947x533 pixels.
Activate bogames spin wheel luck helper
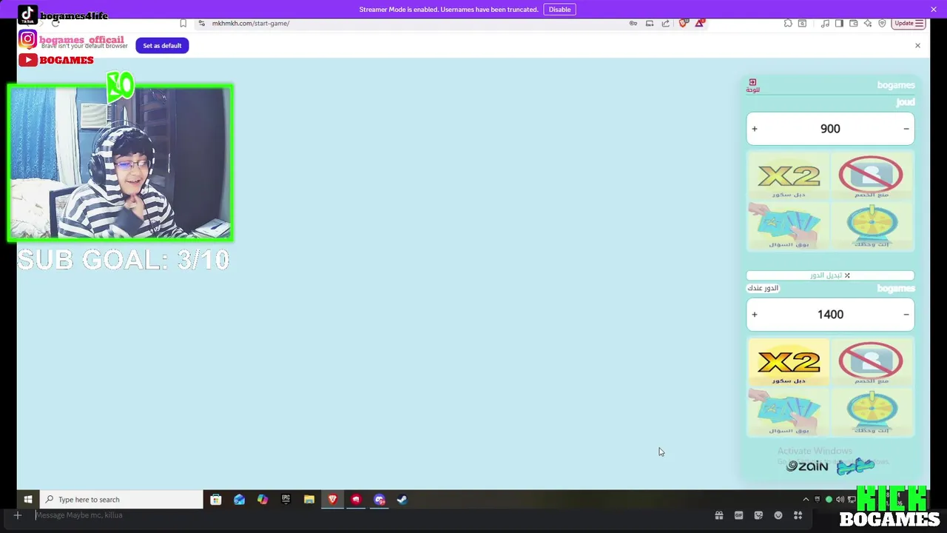coord(872,412)
